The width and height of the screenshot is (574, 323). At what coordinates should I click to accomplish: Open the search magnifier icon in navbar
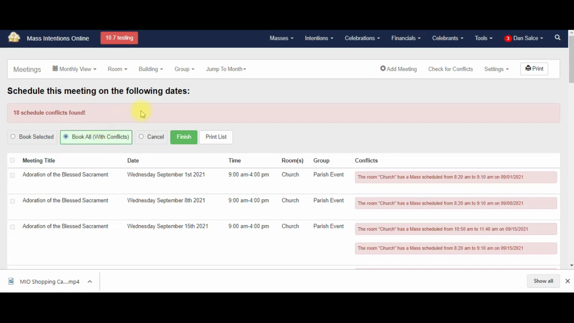557,38
